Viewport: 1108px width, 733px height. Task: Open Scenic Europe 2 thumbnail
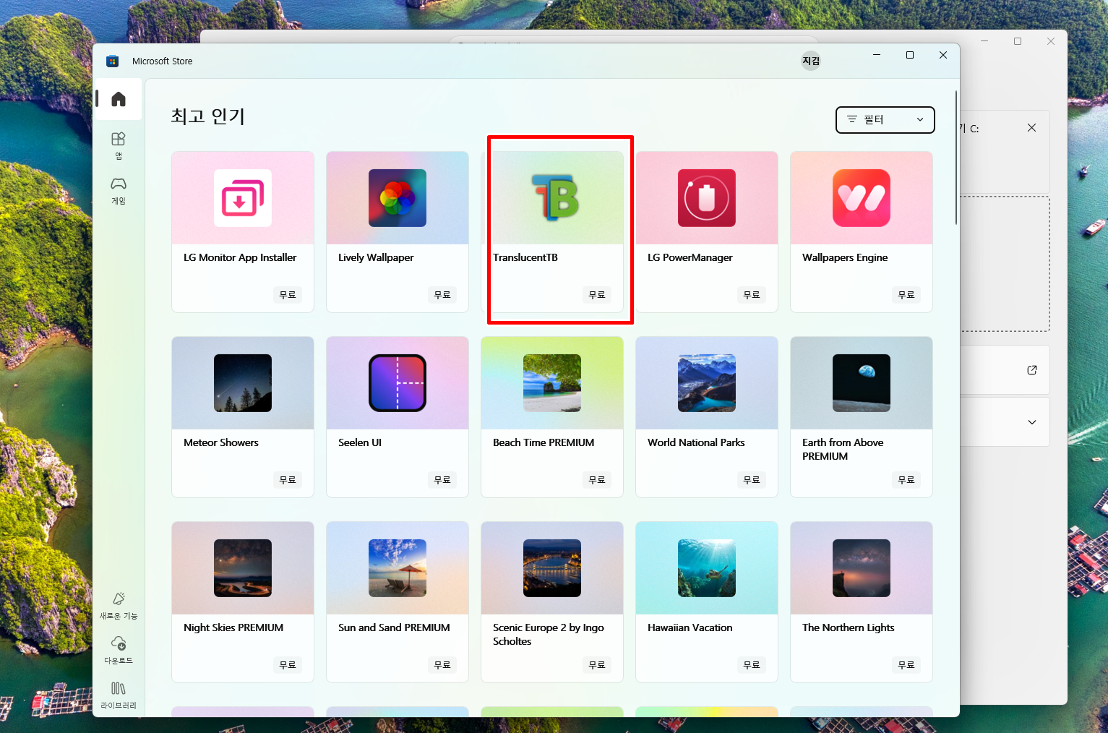[552, 568]
